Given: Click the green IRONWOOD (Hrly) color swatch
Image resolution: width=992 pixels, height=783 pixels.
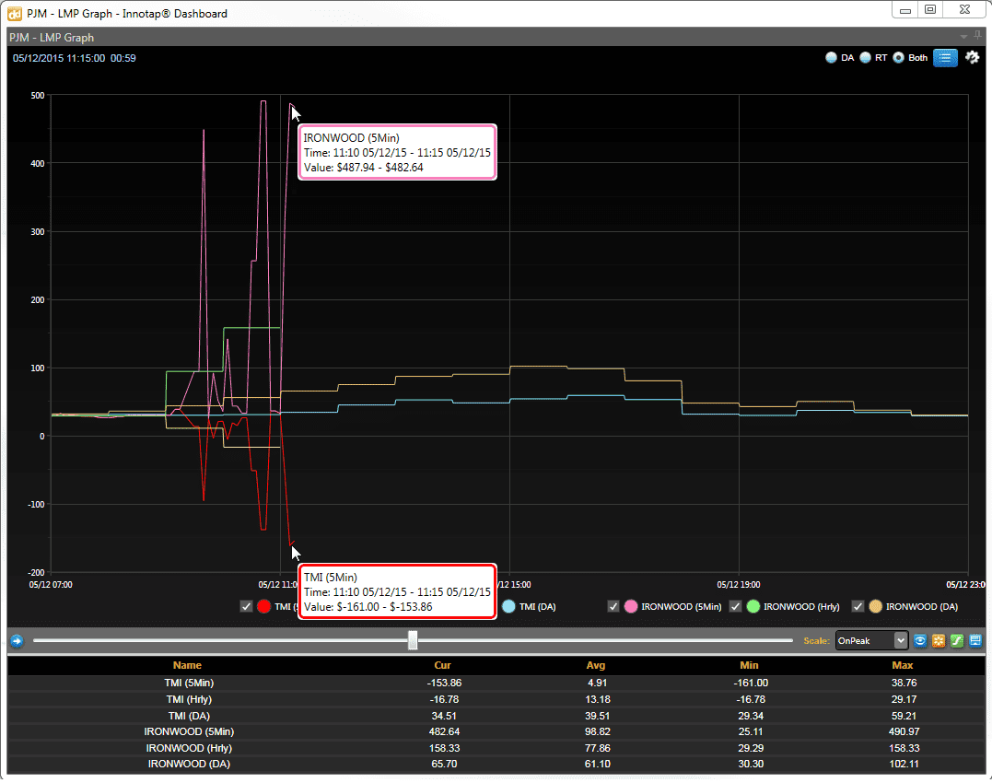Looking at the screenshot, I should click(x=753, y=606).
